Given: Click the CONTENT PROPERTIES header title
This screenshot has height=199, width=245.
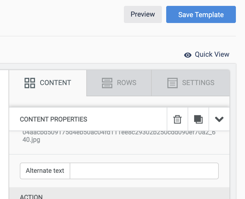Looking at the screenshot, I should point(53,119).
